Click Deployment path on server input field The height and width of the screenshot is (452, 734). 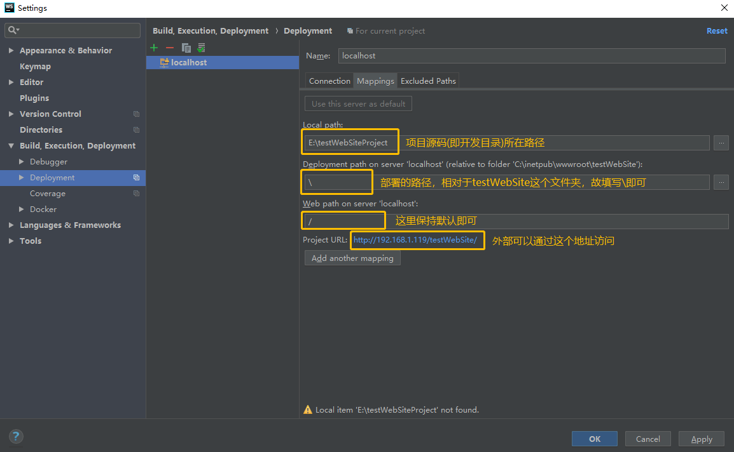[507, 182]
